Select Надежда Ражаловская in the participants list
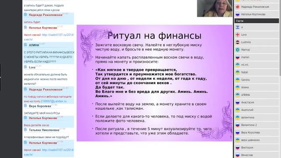The width and height of the screenshot is (281, 158). tap(256, 7)
